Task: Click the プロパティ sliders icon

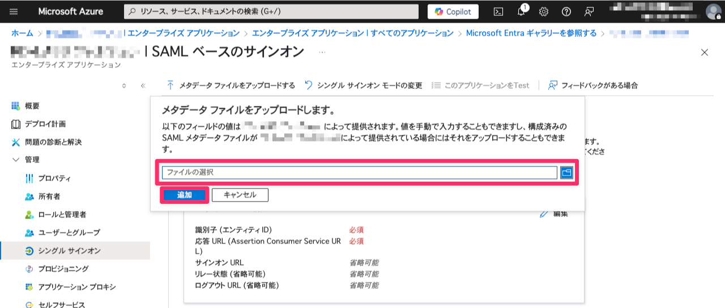Action: click(x=29, y=178)
